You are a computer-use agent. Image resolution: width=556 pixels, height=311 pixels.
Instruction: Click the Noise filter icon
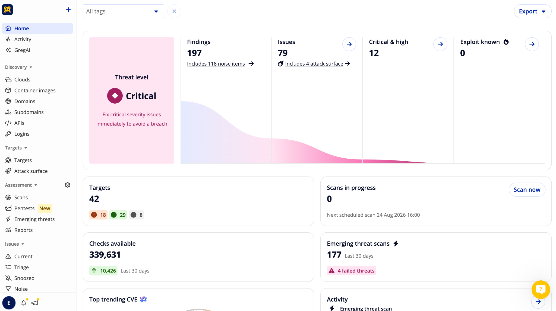click(8, 289)
